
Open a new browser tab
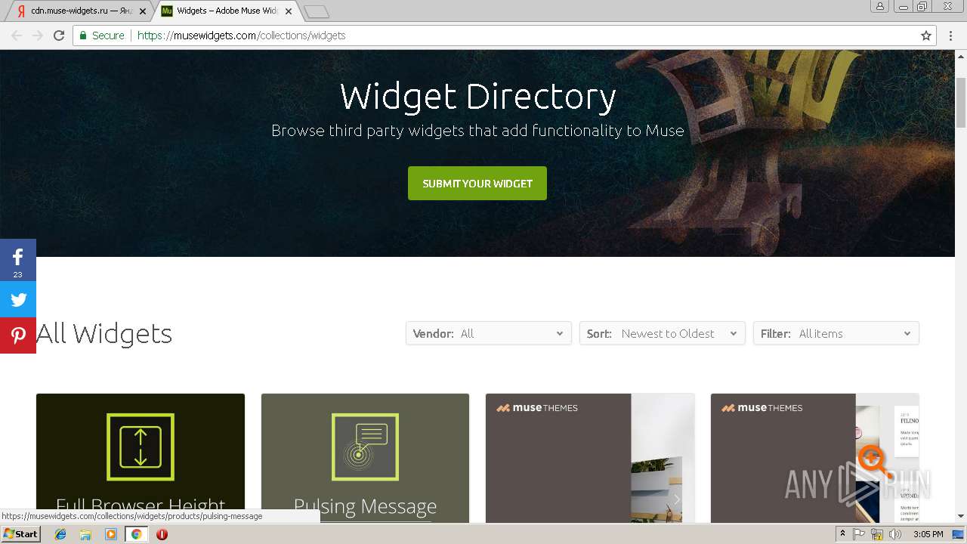(x=317, y=11)
